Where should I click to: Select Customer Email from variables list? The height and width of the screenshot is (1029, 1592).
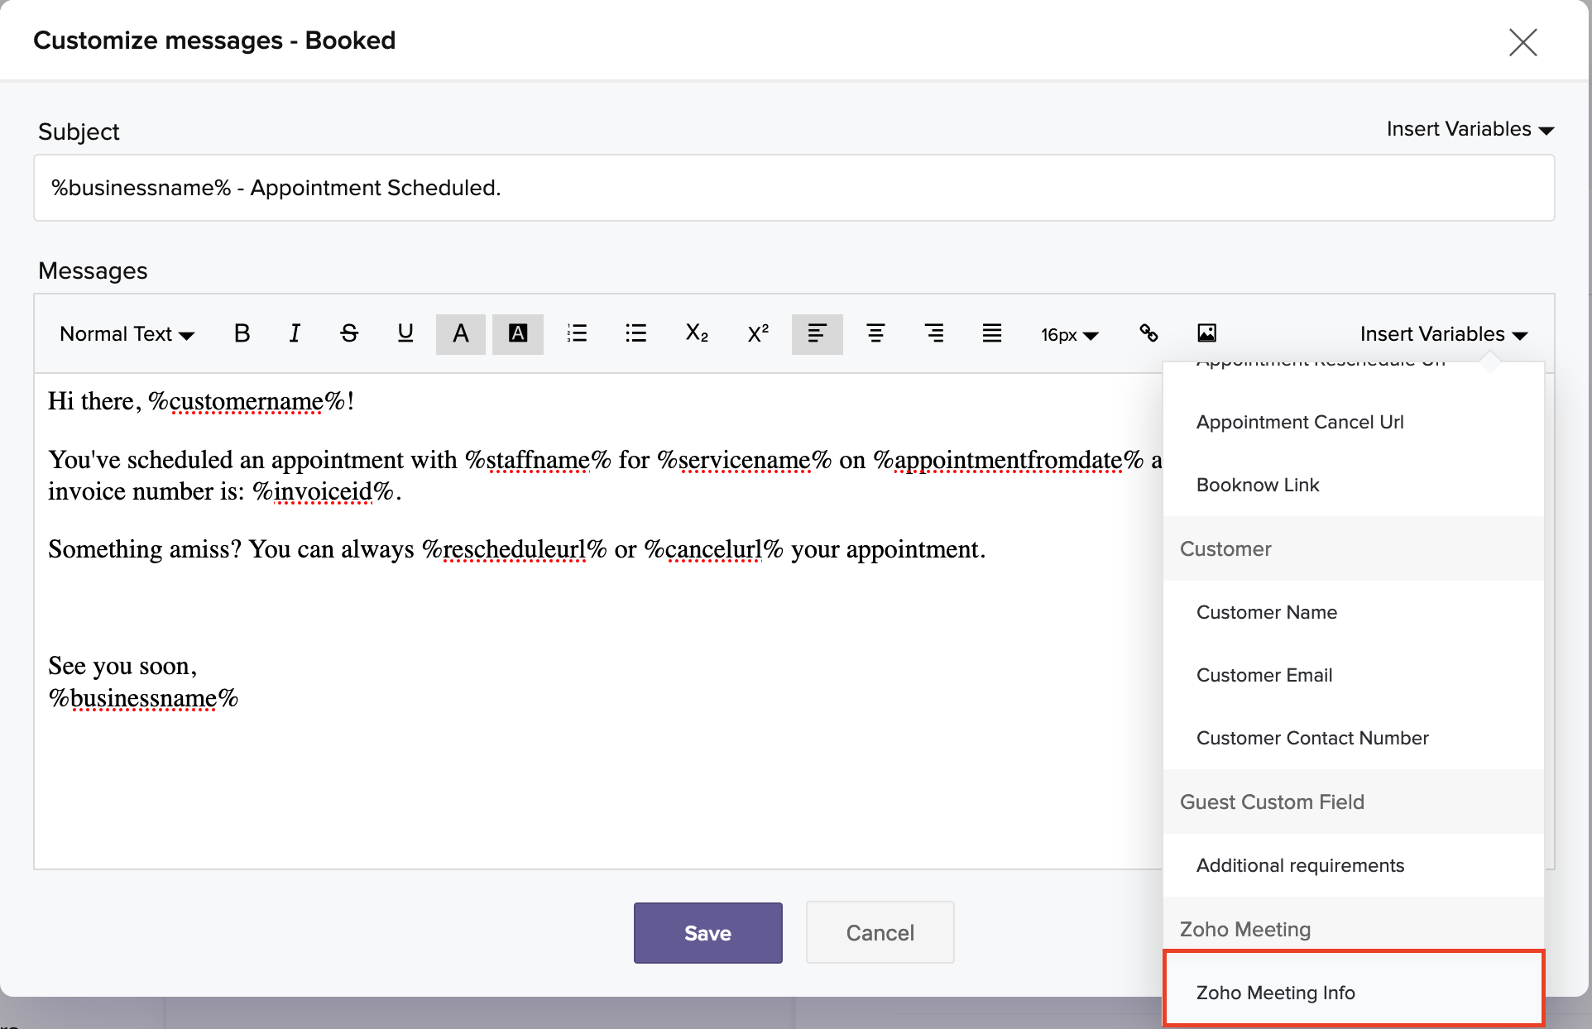[1264, 675]
